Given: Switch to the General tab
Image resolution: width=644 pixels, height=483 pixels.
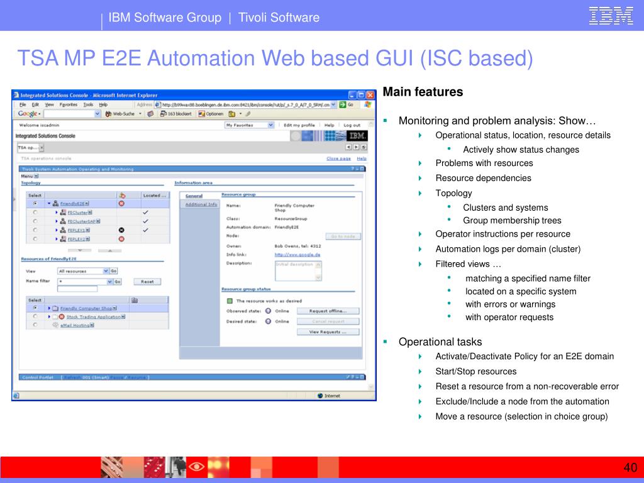Looking at the screenshot, I should click(194, 196).
